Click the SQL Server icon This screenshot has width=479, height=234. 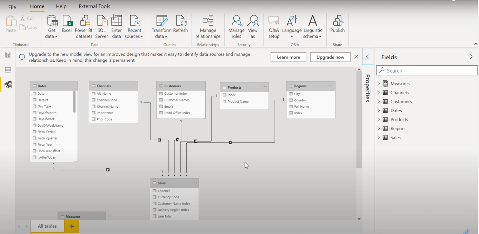point(102,21)
